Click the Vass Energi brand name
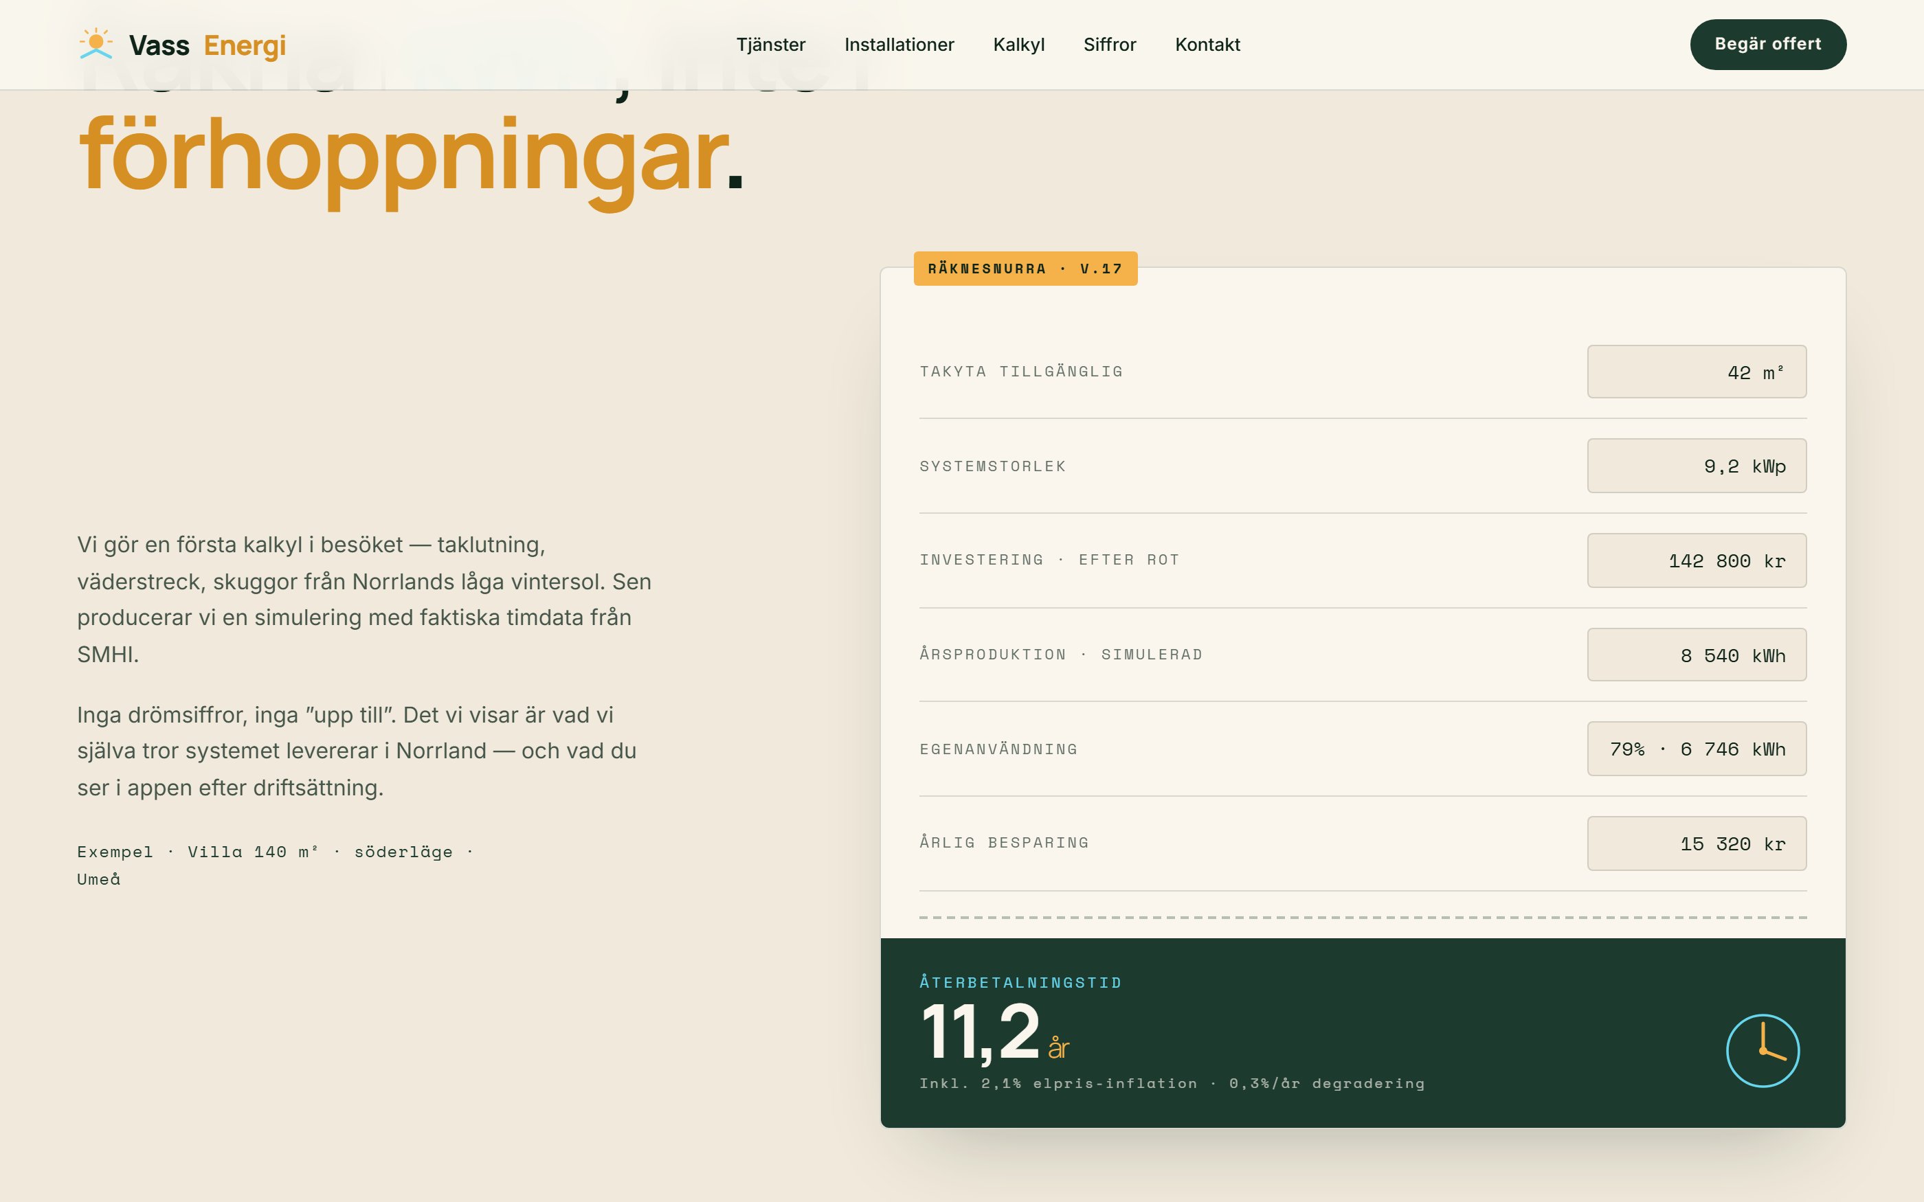 207,45
